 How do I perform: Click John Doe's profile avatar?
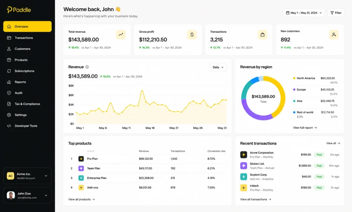(x=11, y=196)
